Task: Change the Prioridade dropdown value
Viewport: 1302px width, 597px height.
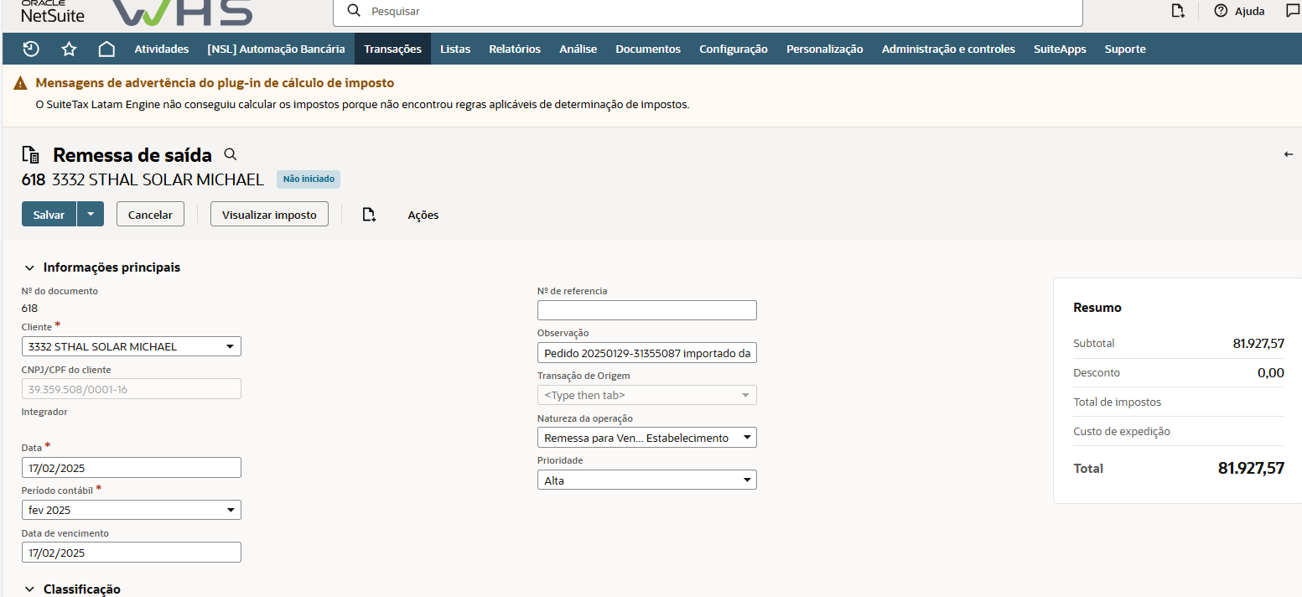Action: pyautogui.click(x=646, y=480)
